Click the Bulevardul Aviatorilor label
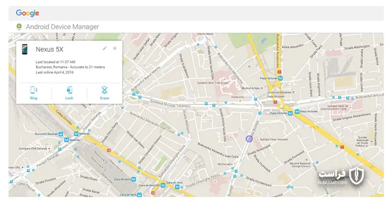This screenshot has height=203, width=392. pyautogui.click(x=277, y=51)
